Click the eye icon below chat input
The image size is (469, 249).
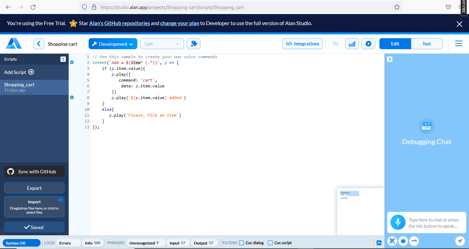click(403, 241)
